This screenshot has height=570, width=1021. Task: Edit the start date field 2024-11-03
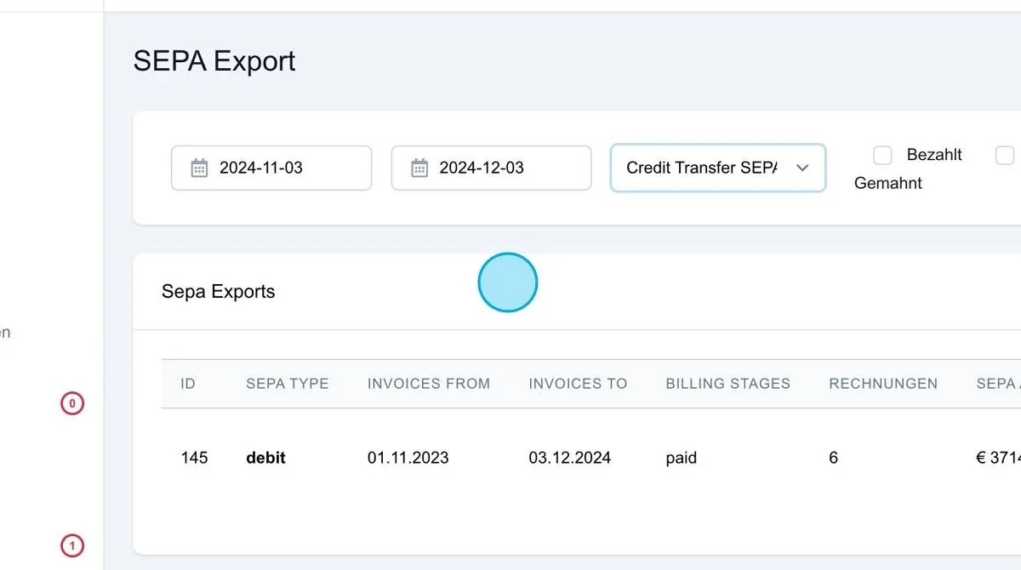[271, 168]
